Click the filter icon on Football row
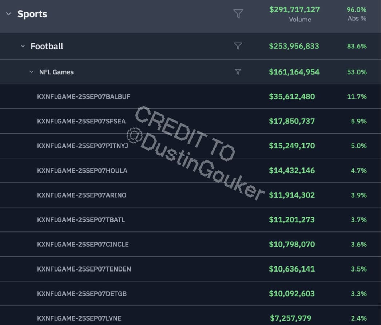This screenshot has height=325, width=381. coord(238,46)
